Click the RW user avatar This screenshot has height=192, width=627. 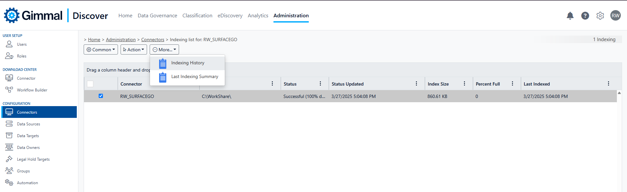[x=615, y=16]
